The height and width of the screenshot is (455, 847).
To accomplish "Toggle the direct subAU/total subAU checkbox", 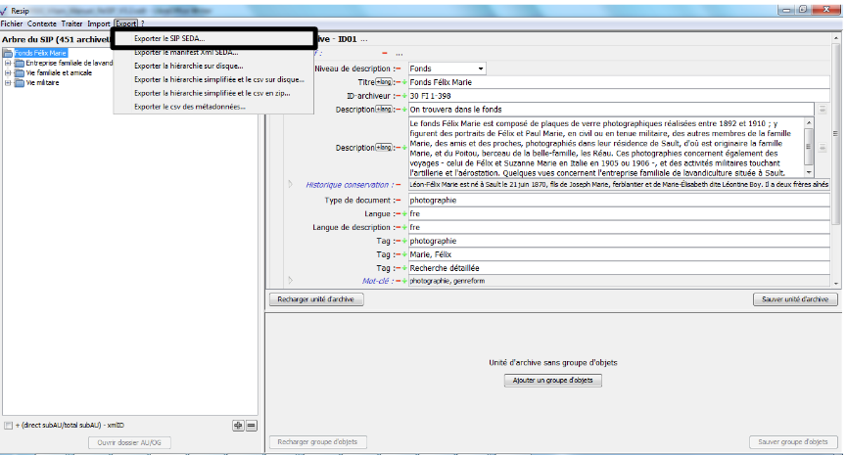I will [9, 426].
